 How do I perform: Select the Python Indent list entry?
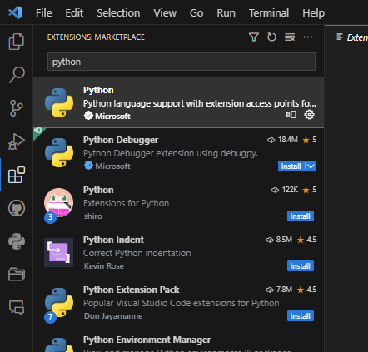[x=178, y=253]
